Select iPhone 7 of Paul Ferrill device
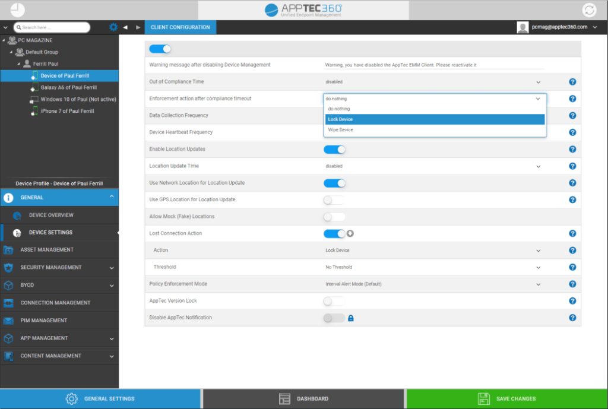The height and width of the screenshot is (409, 608). point(67,111)
